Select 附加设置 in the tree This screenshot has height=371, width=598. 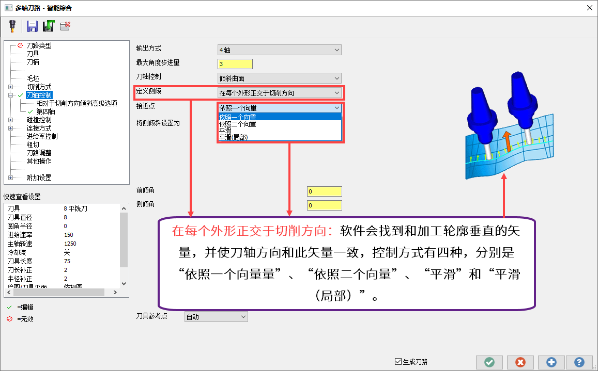click(39, 178)
